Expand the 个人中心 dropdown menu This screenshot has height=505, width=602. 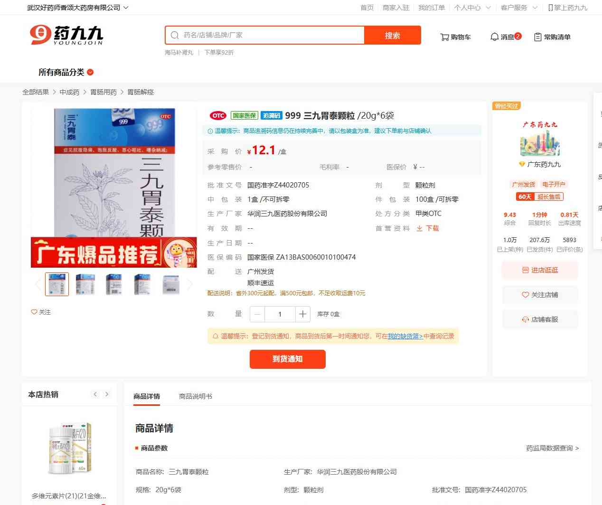pos(472,8)
